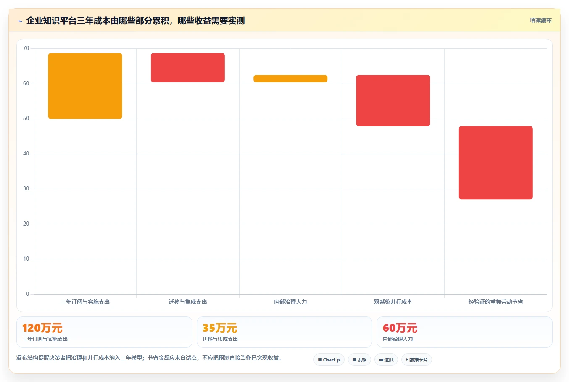Click the 增减瀑布 tag in the header

click(540, 20)
